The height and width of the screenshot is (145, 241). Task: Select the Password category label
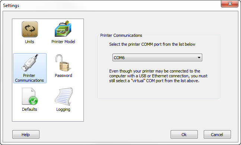click(x=63, y=75)
